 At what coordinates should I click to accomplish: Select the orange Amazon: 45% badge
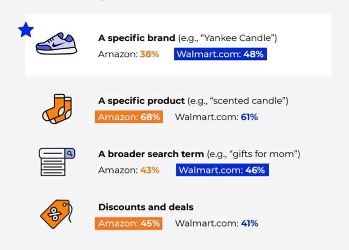coord(129,223)
